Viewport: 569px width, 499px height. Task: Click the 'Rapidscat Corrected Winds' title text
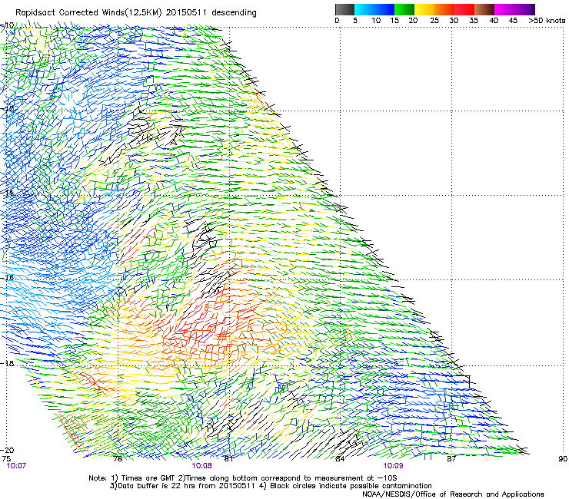click(x=136, y=12)
